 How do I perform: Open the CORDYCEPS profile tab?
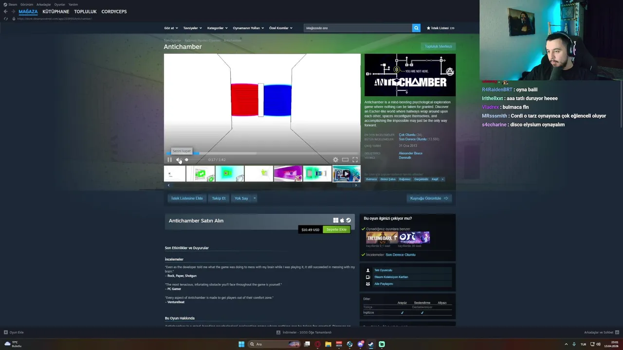coord(114,11)
